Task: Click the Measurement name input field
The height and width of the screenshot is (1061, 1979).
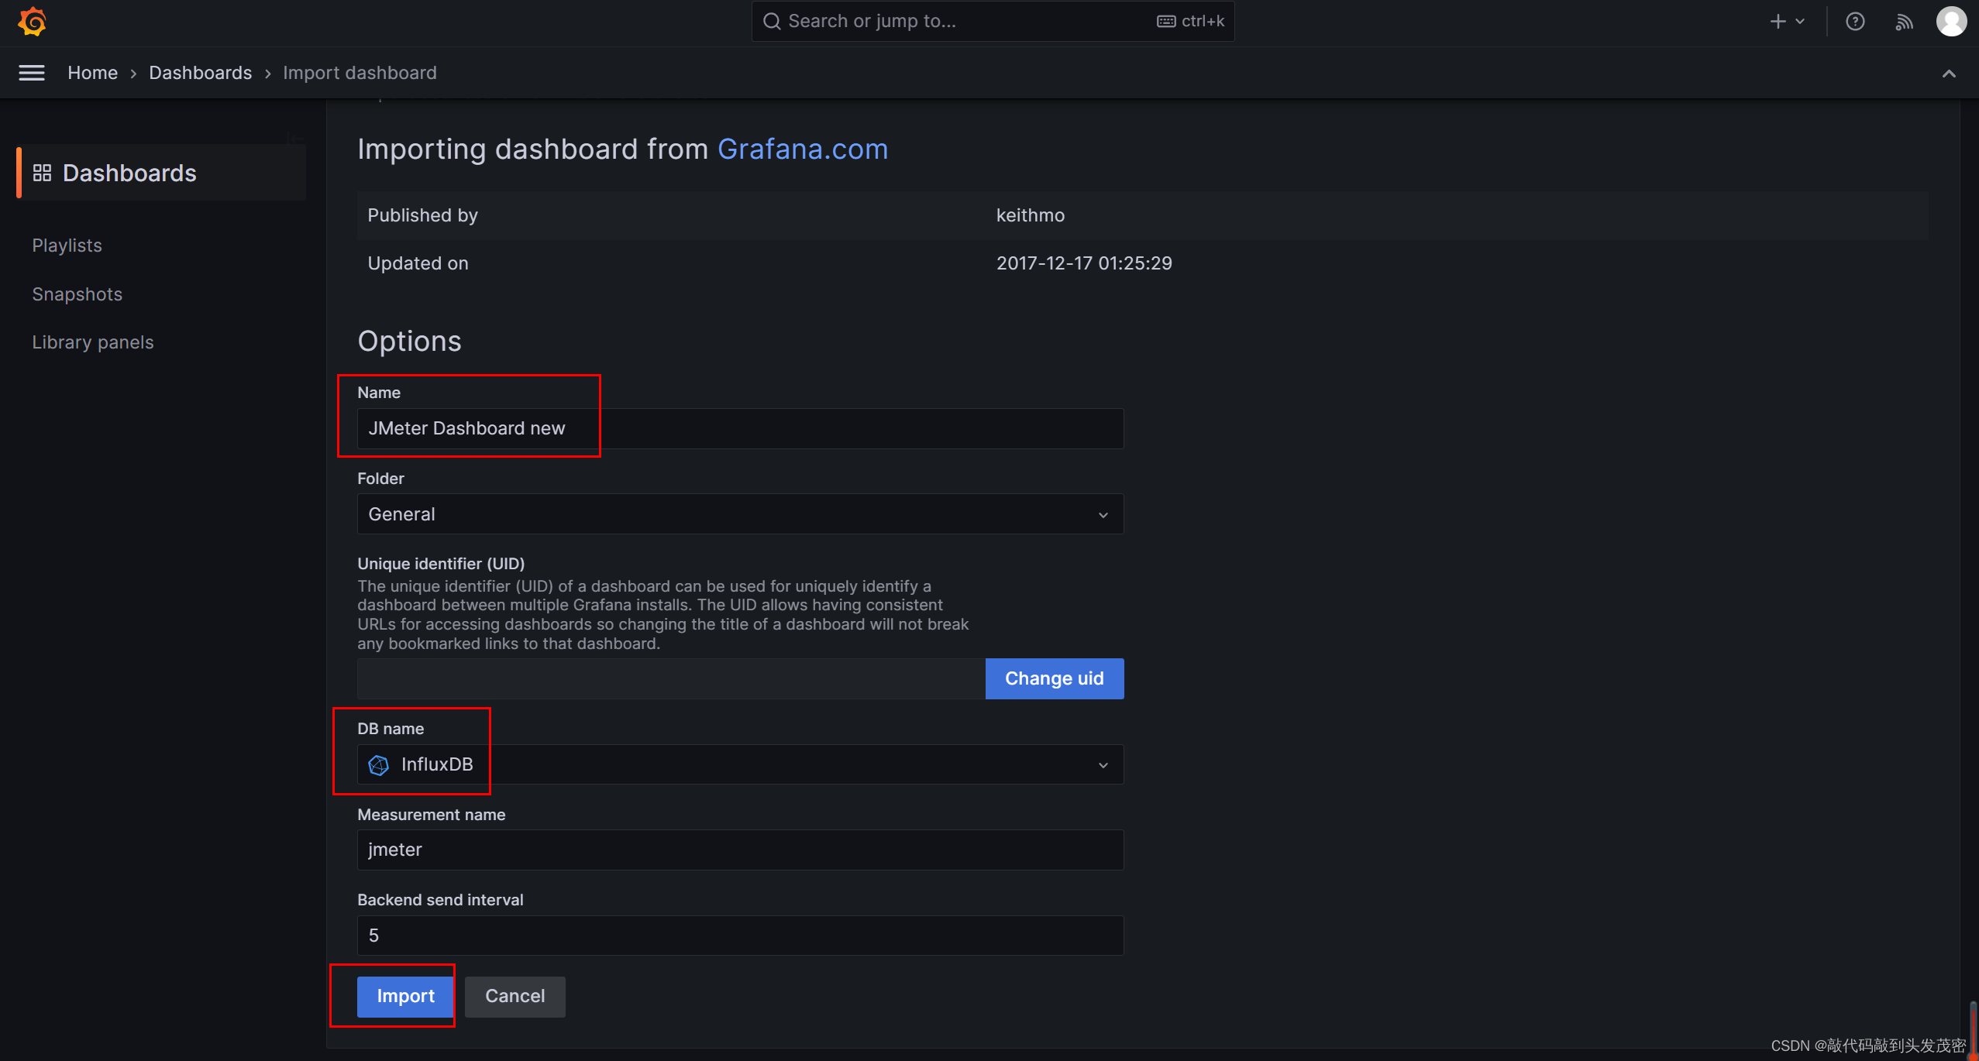Action: point(739,849)
